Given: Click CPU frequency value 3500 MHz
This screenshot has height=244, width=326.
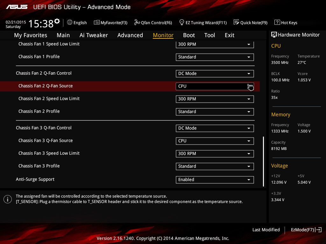Looking at the screenshot, I should click(x=280, y=63).
